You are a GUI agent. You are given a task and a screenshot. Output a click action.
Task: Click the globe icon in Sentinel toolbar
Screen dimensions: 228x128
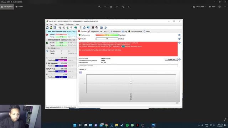click(x=76, y=28)
